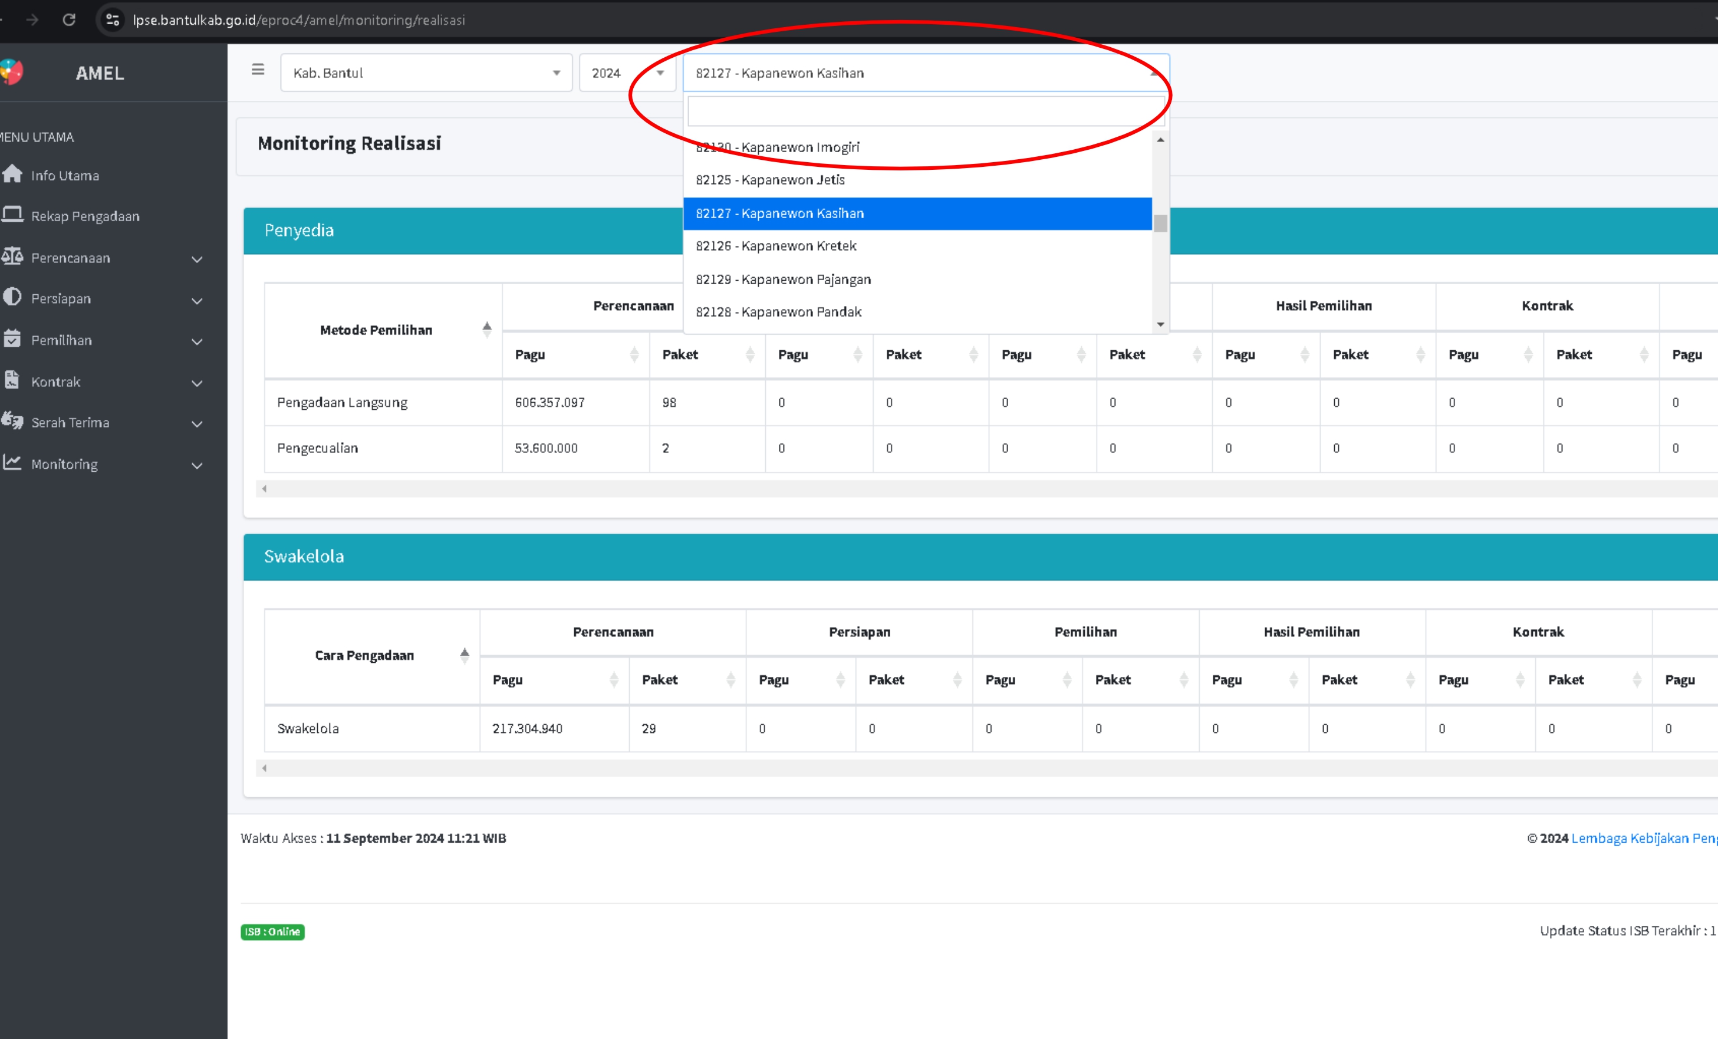The width and height of the screenshot is (1718, 1039).
Task: Toggle the hamburger sidebar menu icon
Action: [x=258, y=70]
